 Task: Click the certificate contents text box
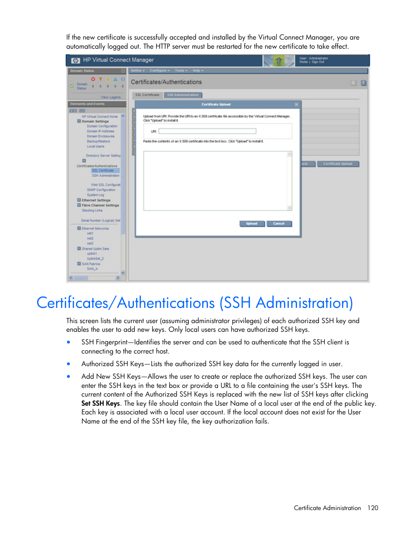coord(215,181)
